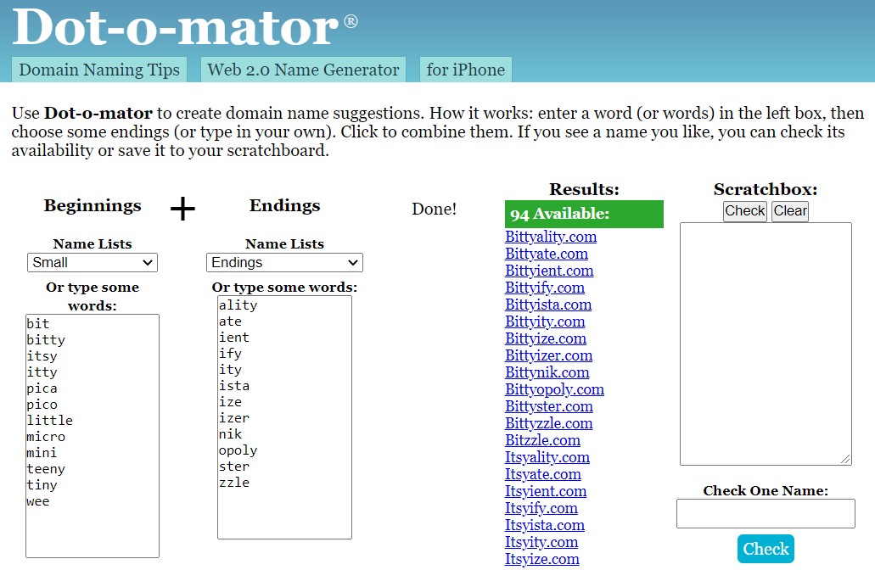The height and width of the screenshot is (570, 875).
Task: Click the green 94 Available header
Action: (x=584, y=214)
